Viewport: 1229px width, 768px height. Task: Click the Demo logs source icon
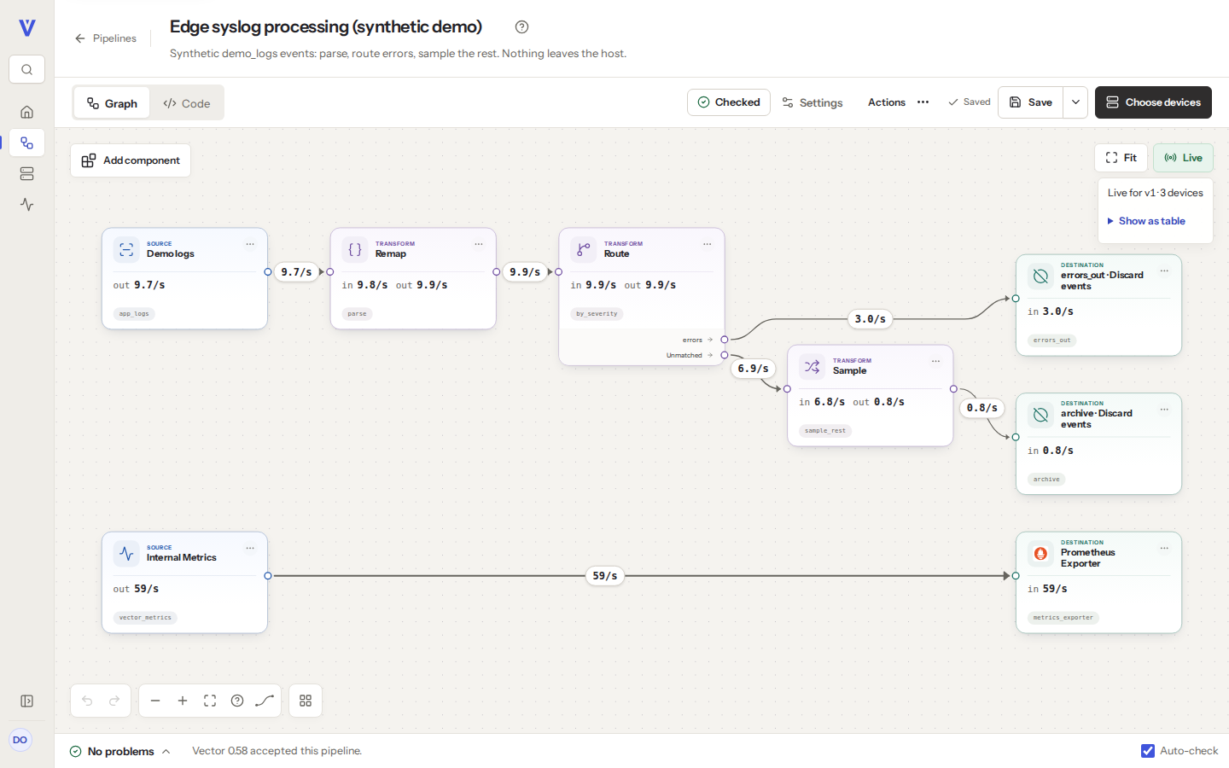(x=126, y=250)
